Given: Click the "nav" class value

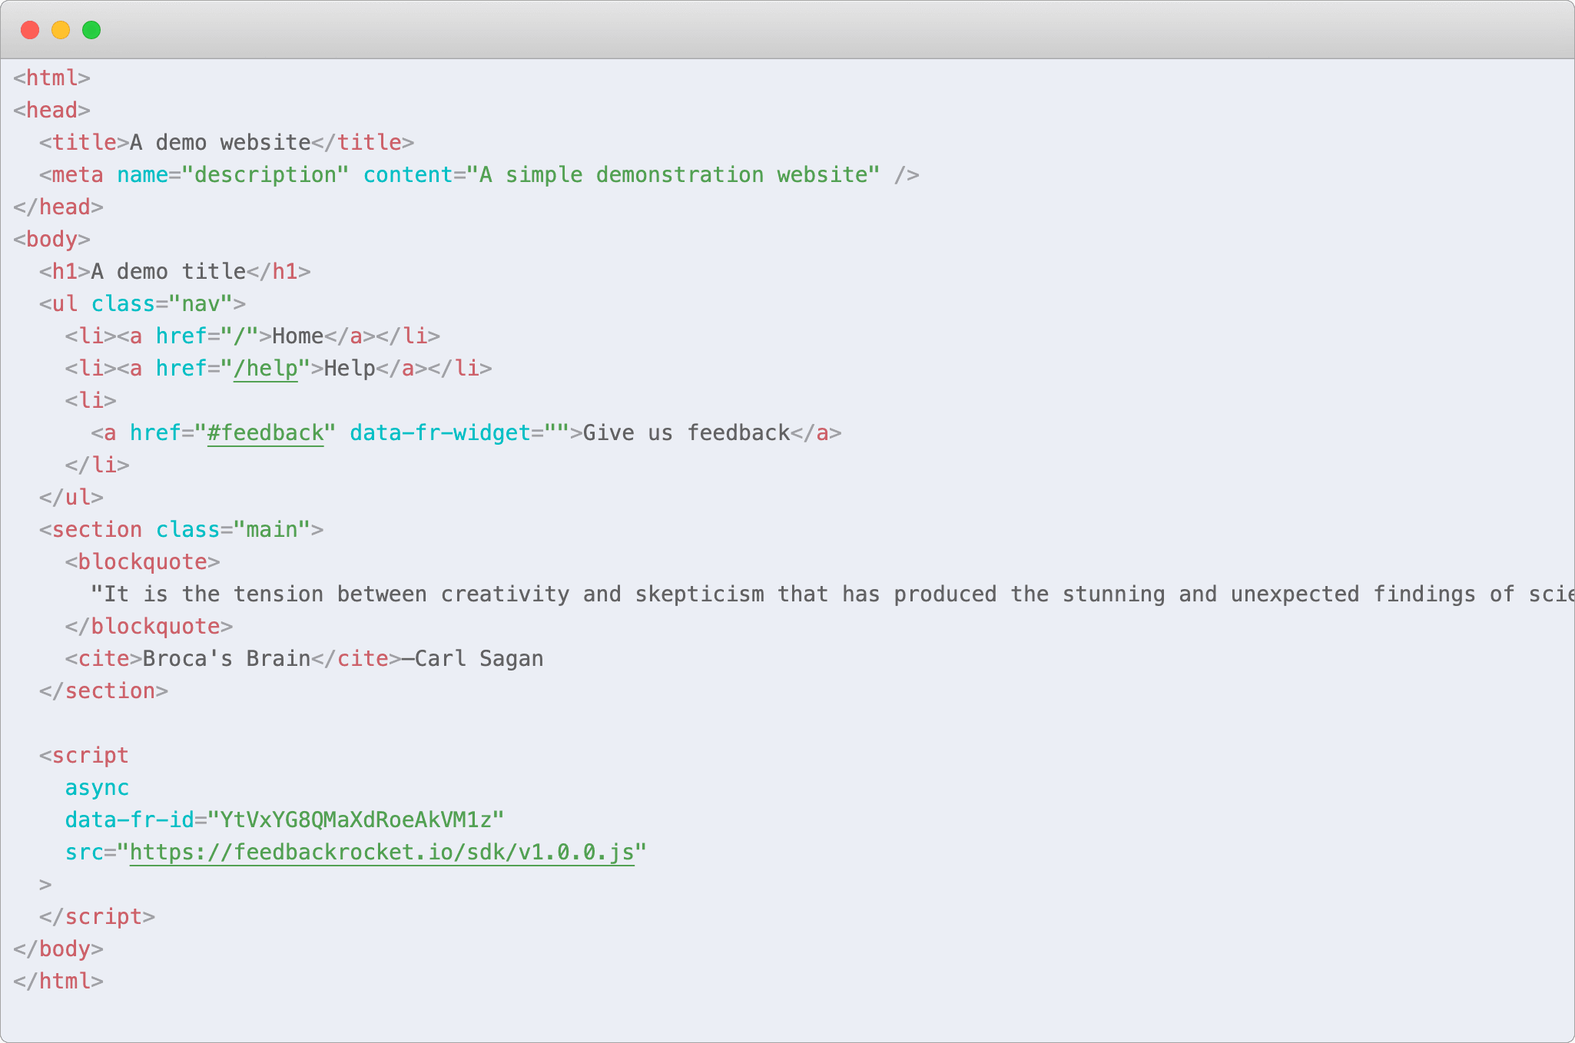Looking at the screenshot, I should pyautogui.click(x=201, y=304).
